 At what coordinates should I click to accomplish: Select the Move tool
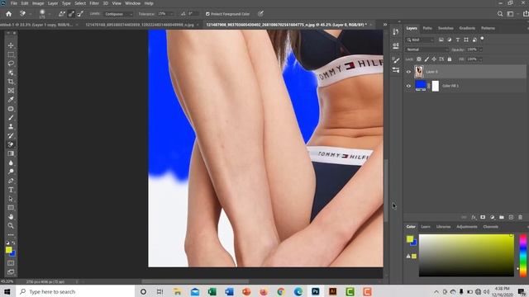11,45
